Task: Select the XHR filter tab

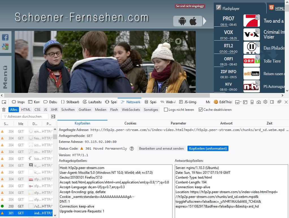Action: coord(54,110)
